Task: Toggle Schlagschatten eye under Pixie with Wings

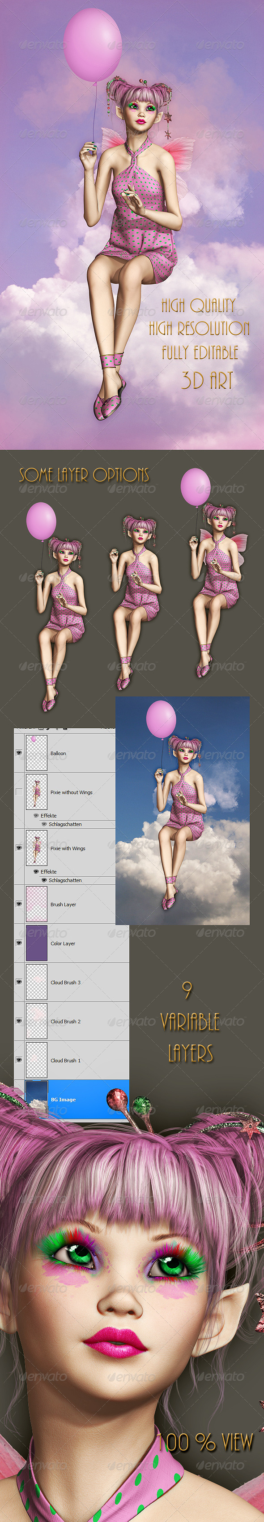Action: point(44,880)
